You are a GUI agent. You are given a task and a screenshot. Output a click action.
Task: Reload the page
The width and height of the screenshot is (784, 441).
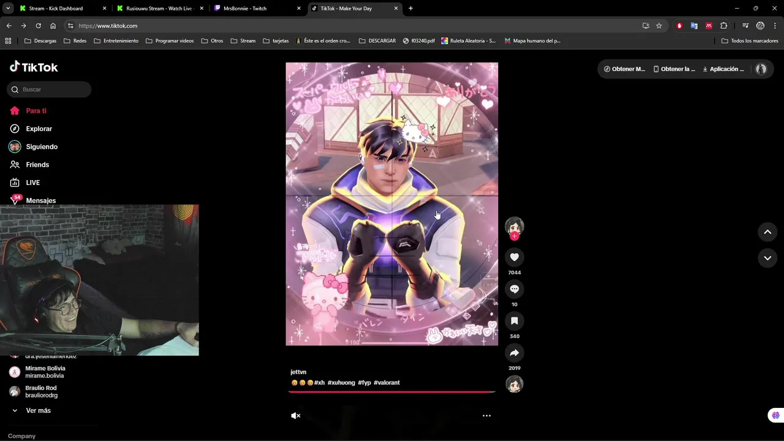point(38,26)
